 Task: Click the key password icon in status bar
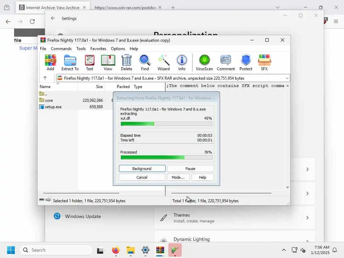[x=48, y=200]
